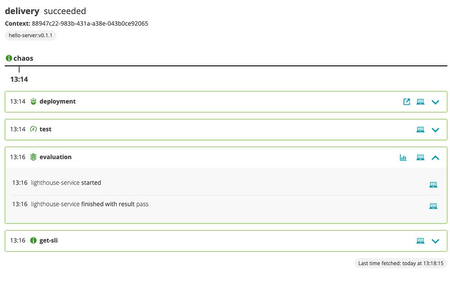Click deployment task status icon

[x=33, y=101]
